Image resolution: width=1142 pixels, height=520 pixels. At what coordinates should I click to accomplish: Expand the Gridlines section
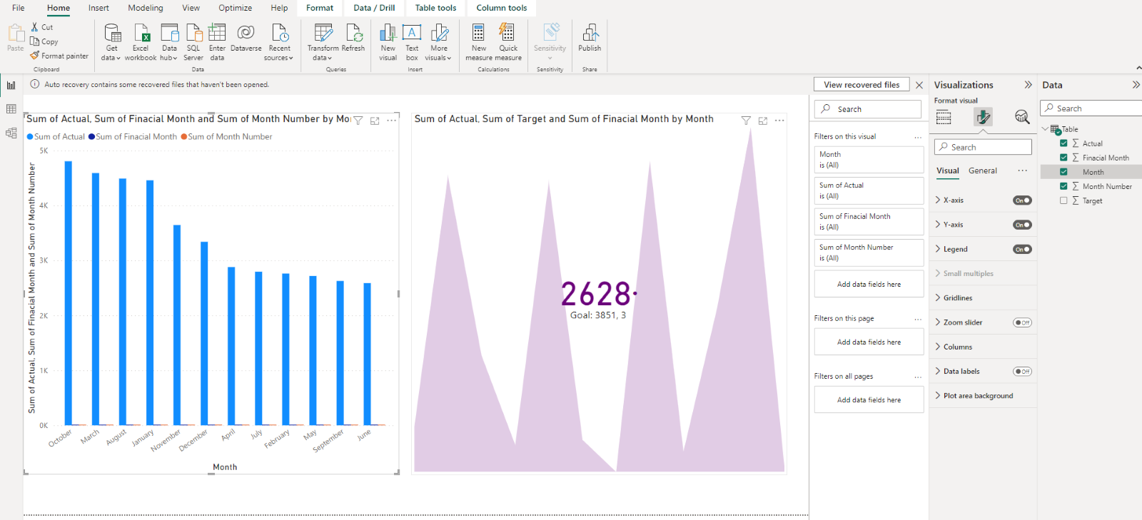coord(958,298)
